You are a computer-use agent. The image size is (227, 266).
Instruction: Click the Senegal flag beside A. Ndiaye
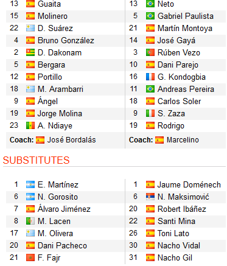[30, 125]
